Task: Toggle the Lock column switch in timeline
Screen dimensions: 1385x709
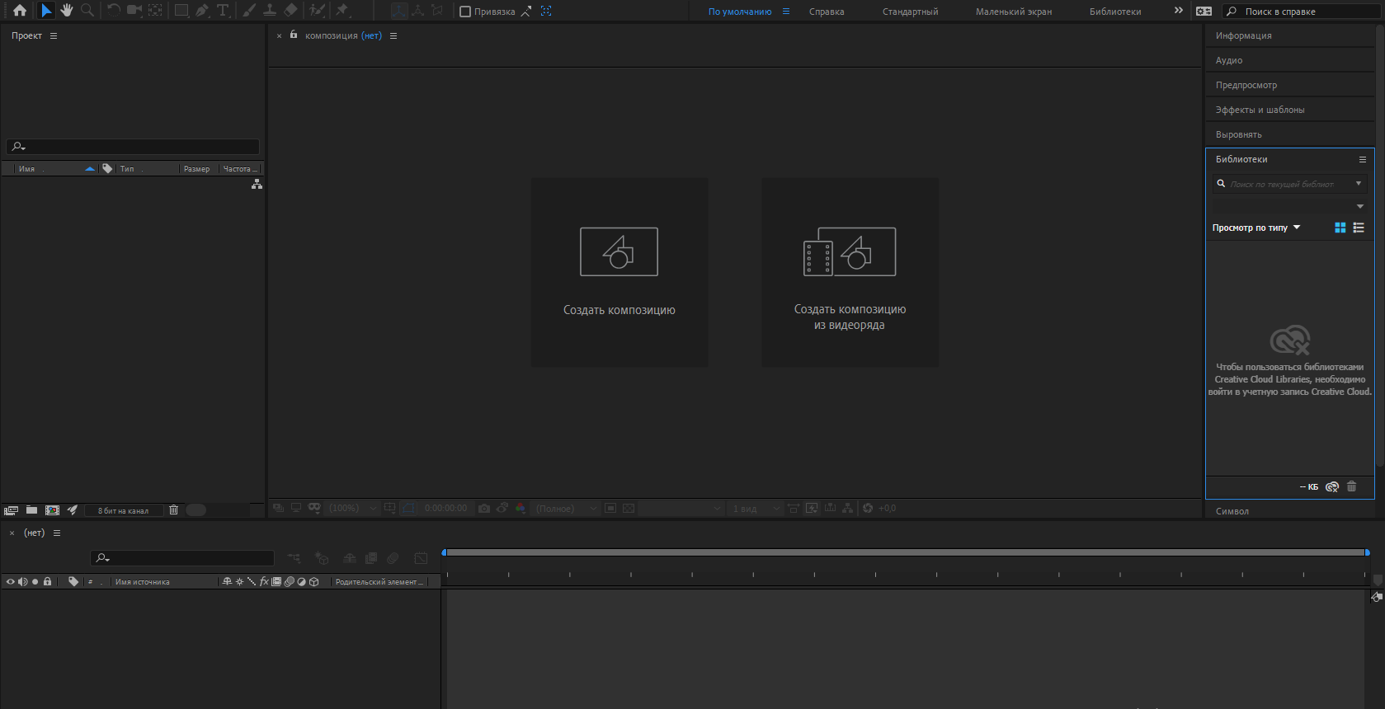Action: click(x=47, y=581)
